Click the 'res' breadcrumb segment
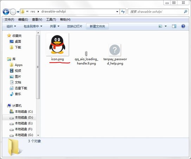Viewport: 191px width, 159px height. point(33,12)
